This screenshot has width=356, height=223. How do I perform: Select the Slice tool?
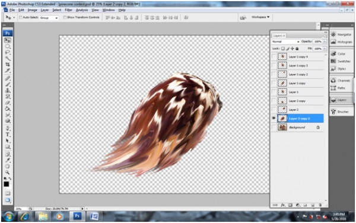click(x=8, y=71)
